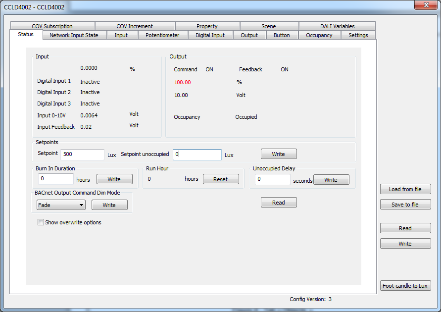Click the 10.00 Volt output value
The width and height of the screenshot is (441, 312).
tap(181, 95)
